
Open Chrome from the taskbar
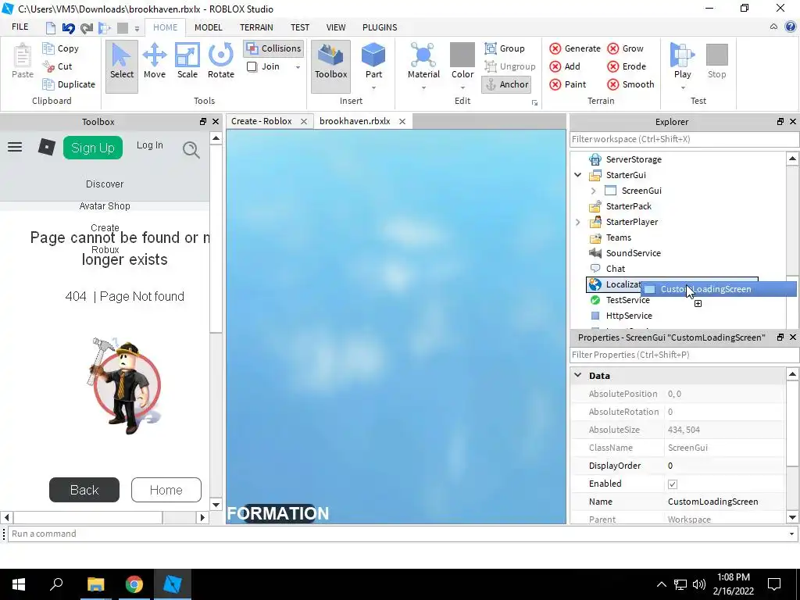pyautogui.click(x=134, y=584)
